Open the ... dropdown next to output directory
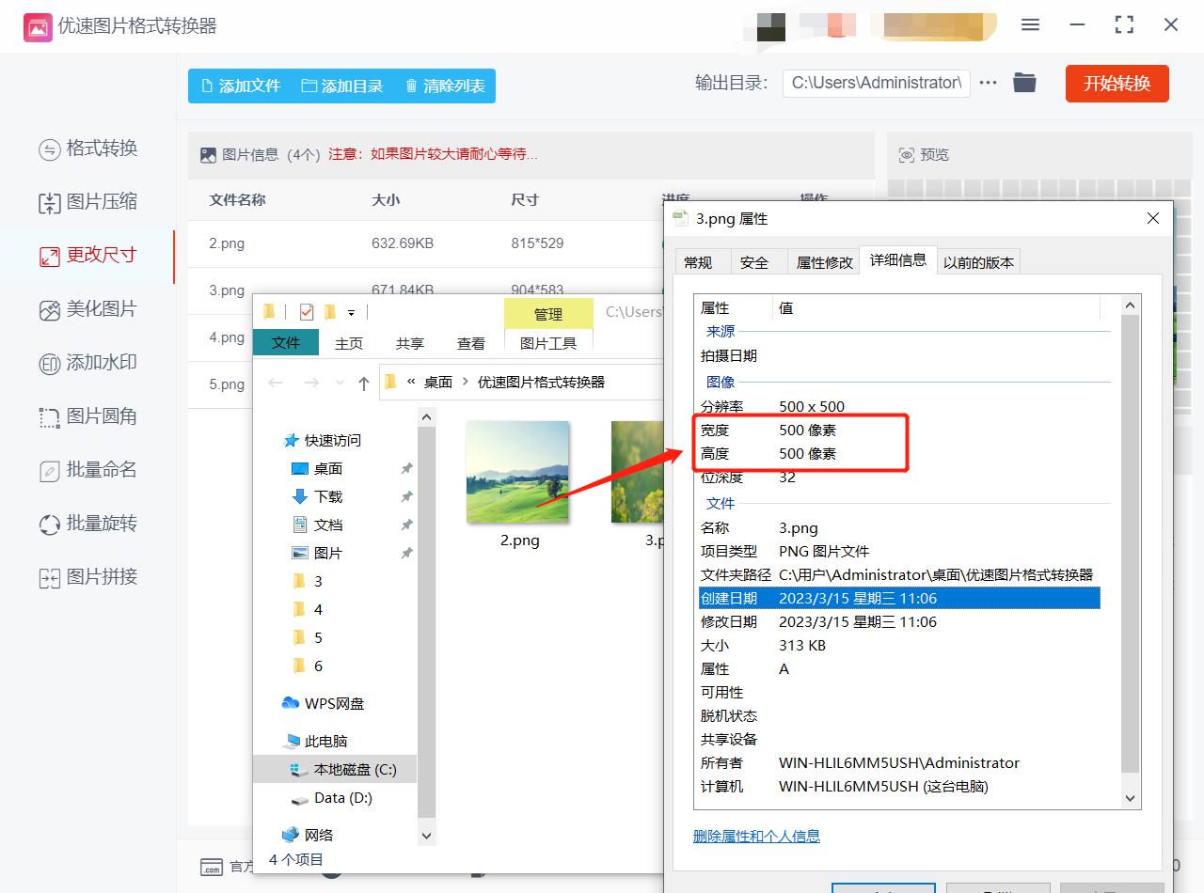 point(987,83)
